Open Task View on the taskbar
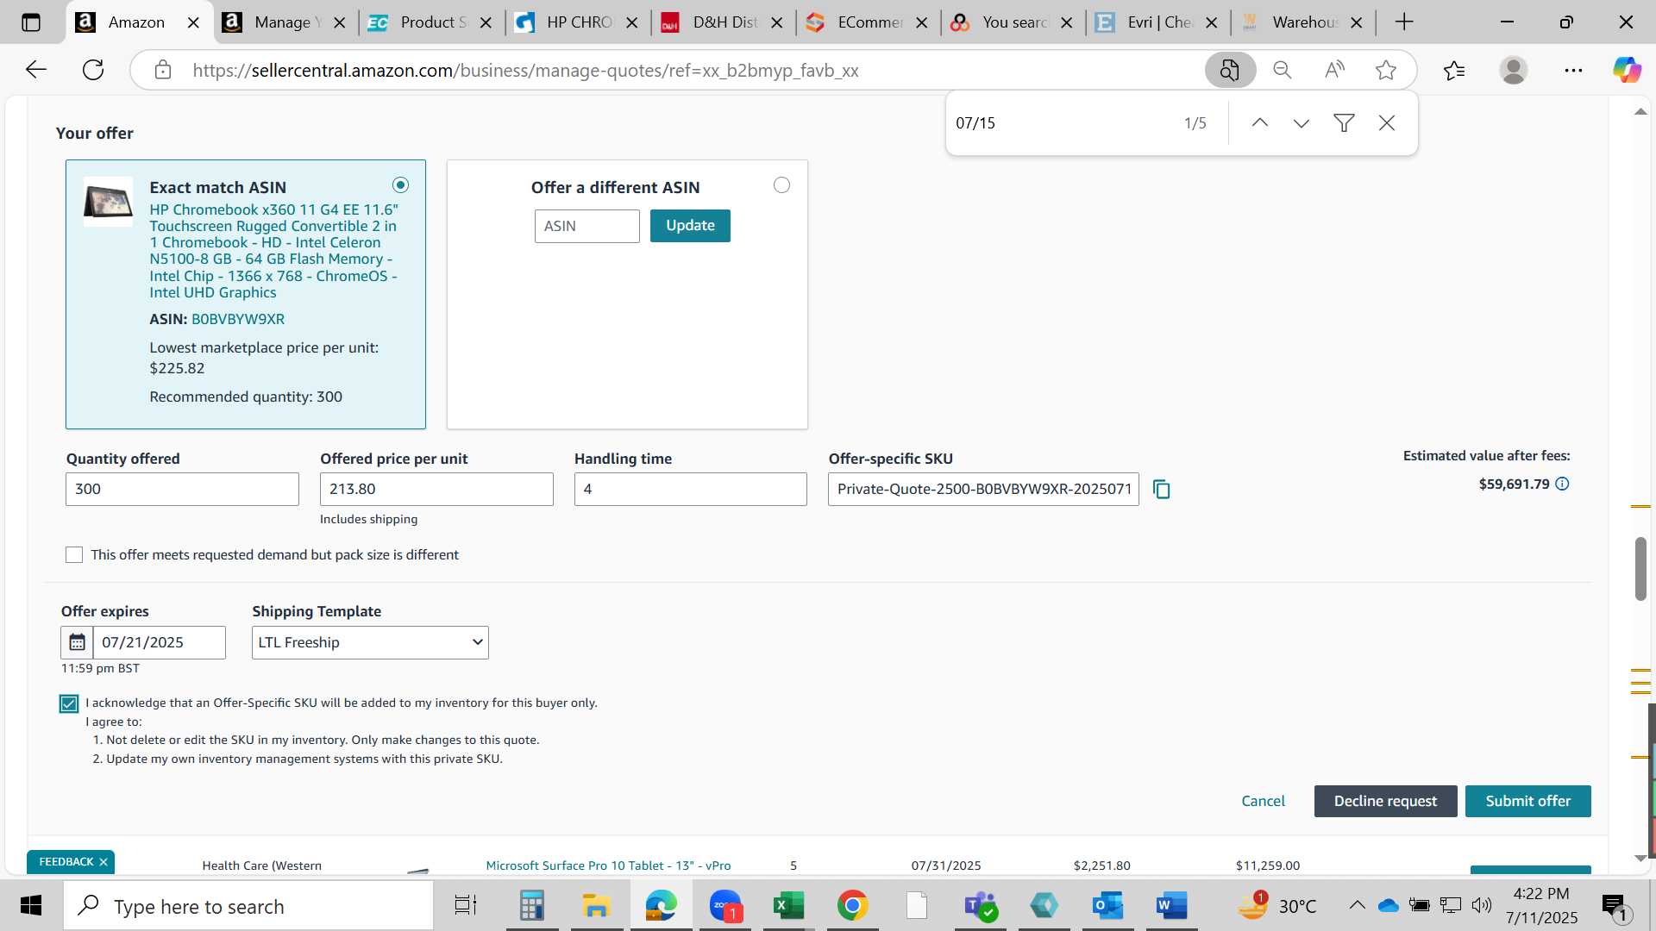 coord(466,906)
